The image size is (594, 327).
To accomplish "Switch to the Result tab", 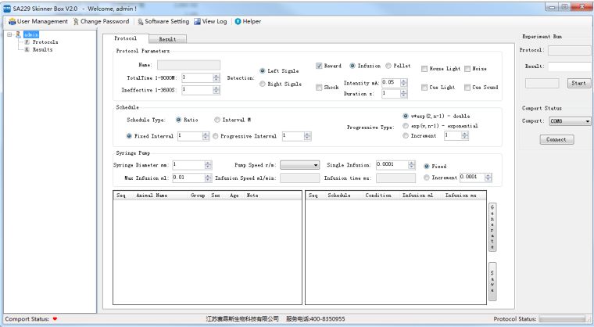I will [167, 38].
